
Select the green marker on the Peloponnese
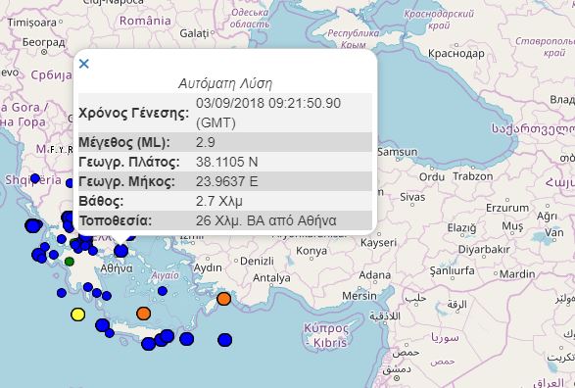pyautogui.click(x=69, y=262)
